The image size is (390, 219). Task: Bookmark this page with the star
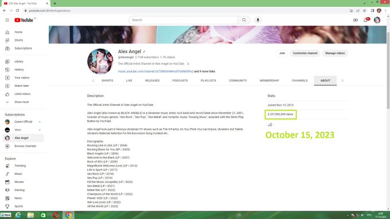click(x=364, y=11)
